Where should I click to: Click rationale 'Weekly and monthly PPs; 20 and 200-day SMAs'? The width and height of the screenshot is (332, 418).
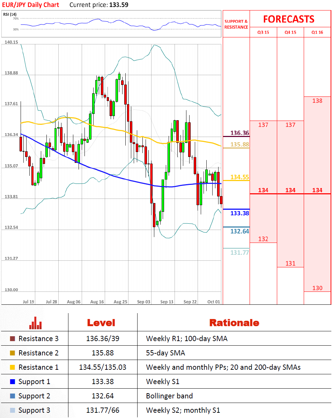223,367
